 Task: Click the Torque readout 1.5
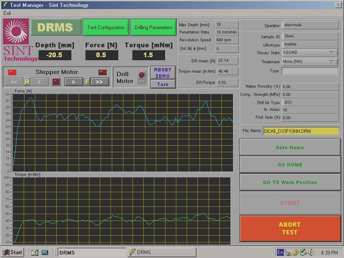[148, 55]
